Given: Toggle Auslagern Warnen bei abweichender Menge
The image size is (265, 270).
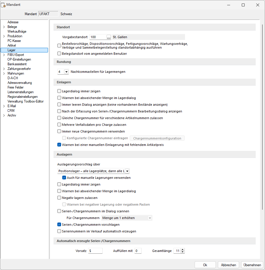Looking at the screenshot, I should click(59, 191).
